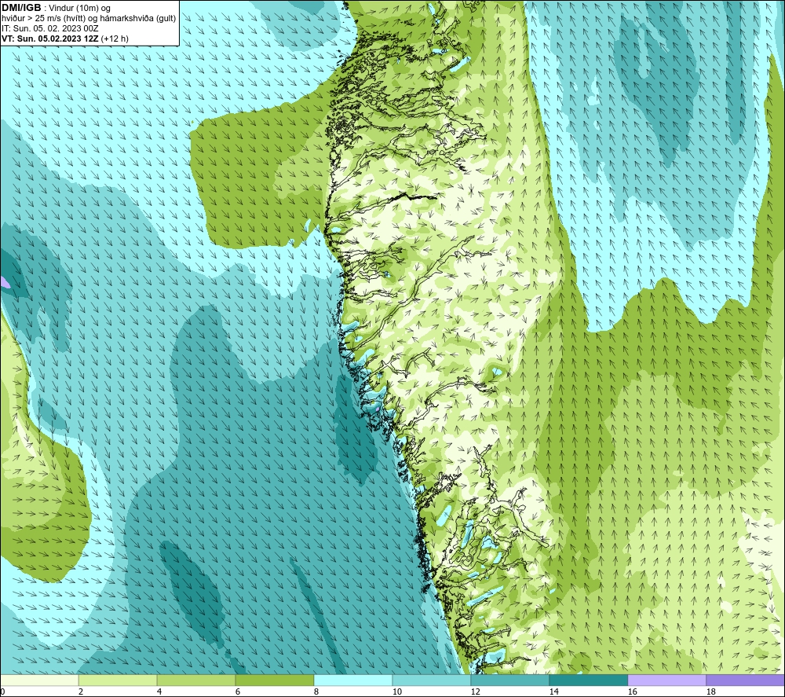Click the text 'hviður > 25 m/s (hvítt) og hámarkshviða (gult)'
Screen dimensions: 785x697
pyautogui.click(x=89, y=19)
